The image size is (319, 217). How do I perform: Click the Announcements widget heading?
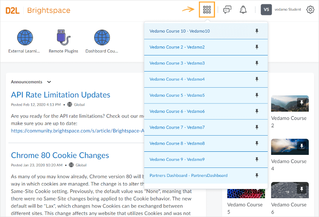point(27,82)
